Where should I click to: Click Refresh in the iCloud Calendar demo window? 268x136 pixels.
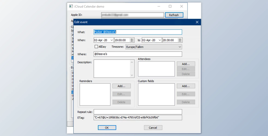coord(174,15)
